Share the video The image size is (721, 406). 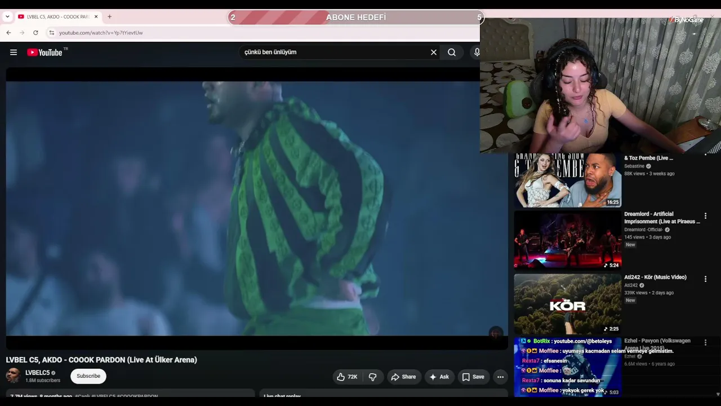[x=403, y=377]
